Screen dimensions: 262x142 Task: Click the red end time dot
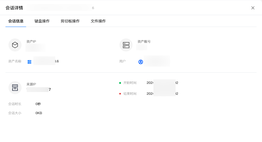(x=120, y=94)
